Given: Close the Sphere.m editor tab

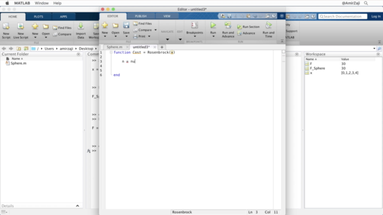Looking at the screenshot, I should click(127, 47).
